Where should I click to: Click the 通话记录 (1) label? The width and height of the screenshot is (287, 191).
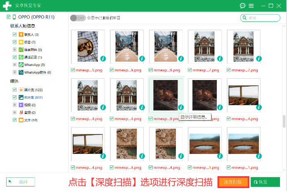click(x=33, y=57)
